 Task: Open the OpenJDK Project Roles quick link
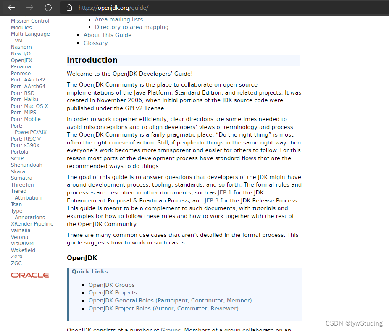click(163, 309)
